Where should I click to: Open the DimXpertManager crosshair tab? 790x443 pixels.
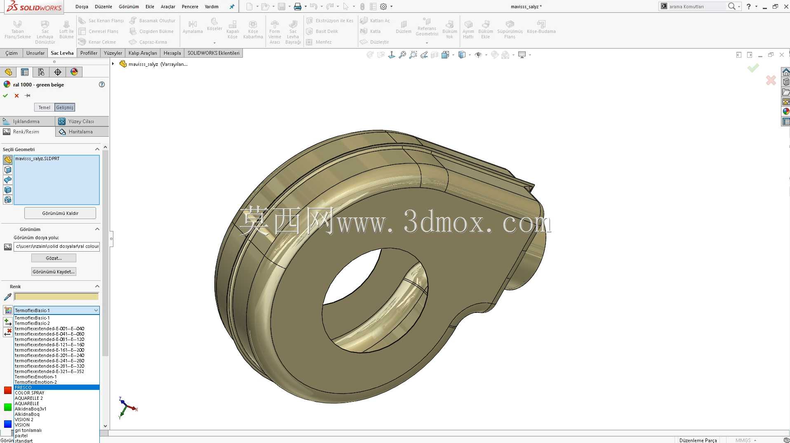pos(58,72)
